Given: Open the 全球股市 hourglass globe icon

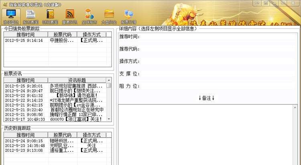Looking at the screenshot, I should point(89,14).
